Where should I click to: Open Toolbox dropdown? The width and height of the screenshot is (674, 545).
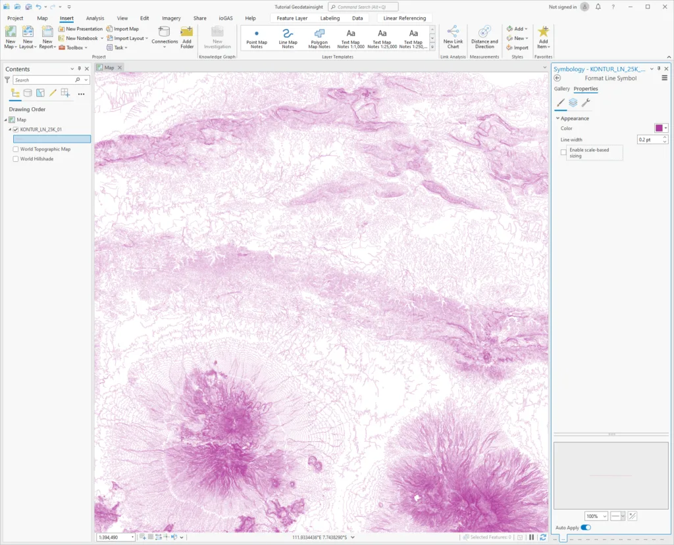point(72,48)
